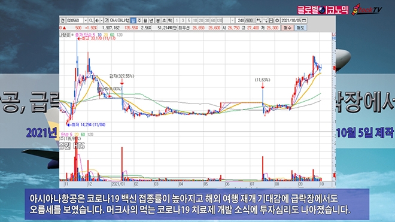Open the calendar date picker icon
Viewport: 395px width, 222px height.
pyautogui.click(x=304, y=20)
